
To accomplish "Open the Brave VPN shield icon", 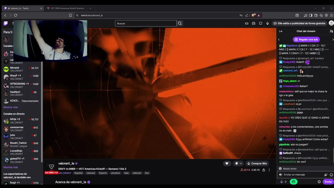I will [x=326, y=15].
